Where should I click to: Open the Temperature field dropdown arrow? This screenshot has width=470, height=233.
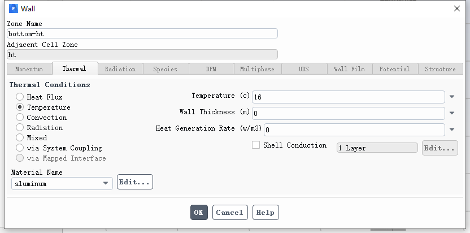point(452,97)
